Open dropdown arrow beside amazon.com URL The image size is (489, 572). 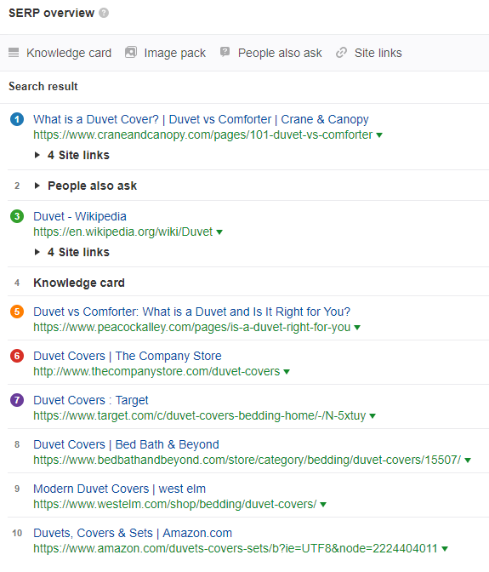tap(445, 549)
